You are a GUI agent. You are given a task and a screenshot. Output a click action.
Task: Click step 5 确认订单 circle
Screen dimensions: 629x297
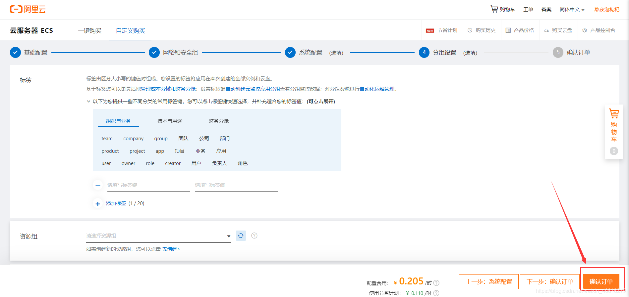click(558, 52)
